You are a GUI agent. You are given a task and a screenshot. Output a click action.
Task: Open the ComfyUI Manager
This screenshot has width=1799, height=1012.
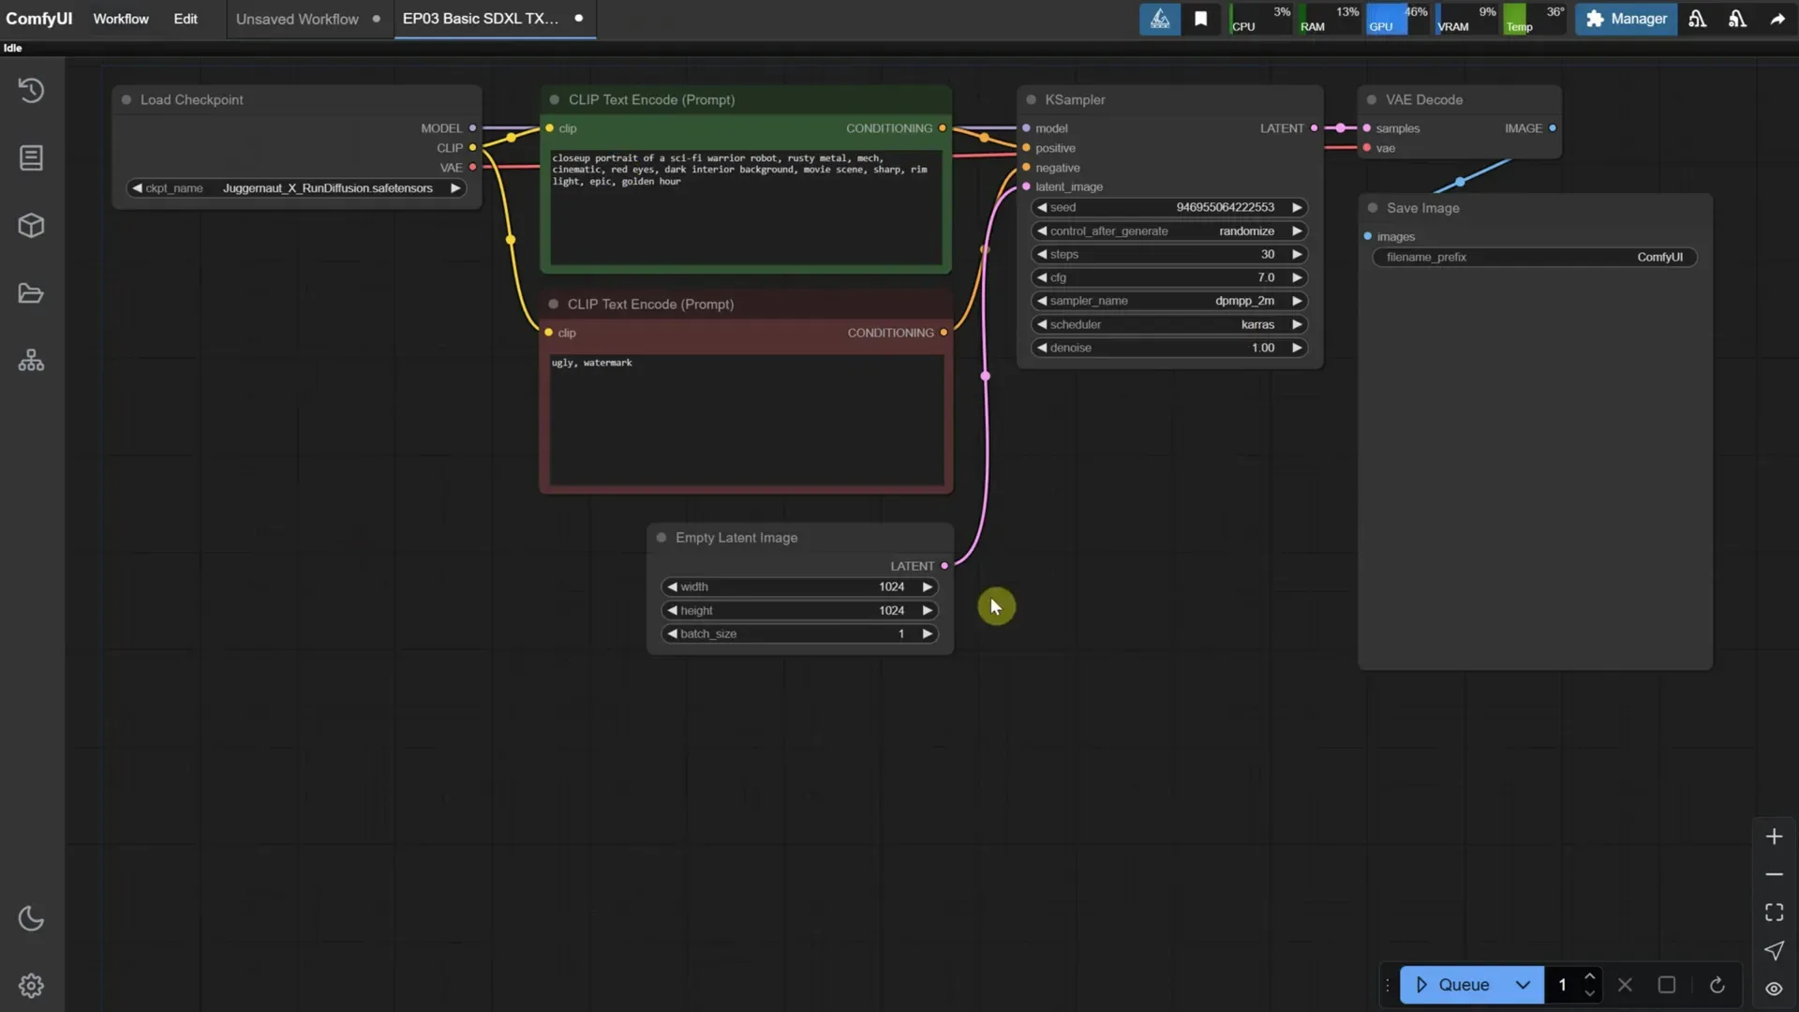coord(1626,19)
